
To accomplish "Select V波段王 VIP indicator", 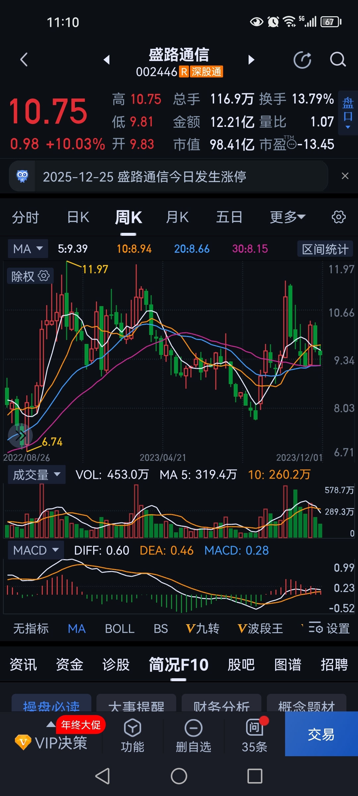I will (x=260, y=629).
